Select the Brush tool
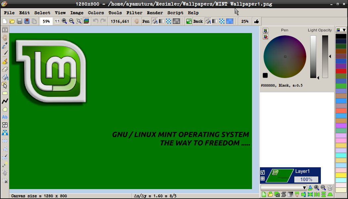The width and height of the screenshot is (348, 199). (5, 61)
